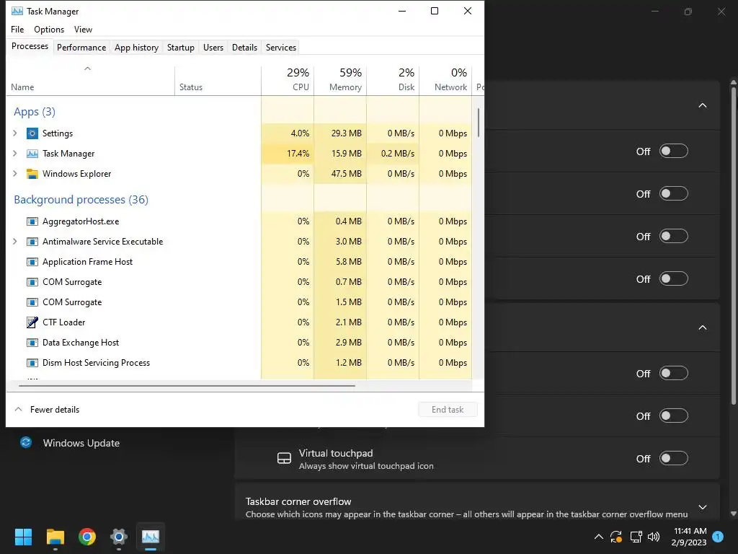Click the sync status tray icon
738x554 pixels.
[x=616, y=537]
